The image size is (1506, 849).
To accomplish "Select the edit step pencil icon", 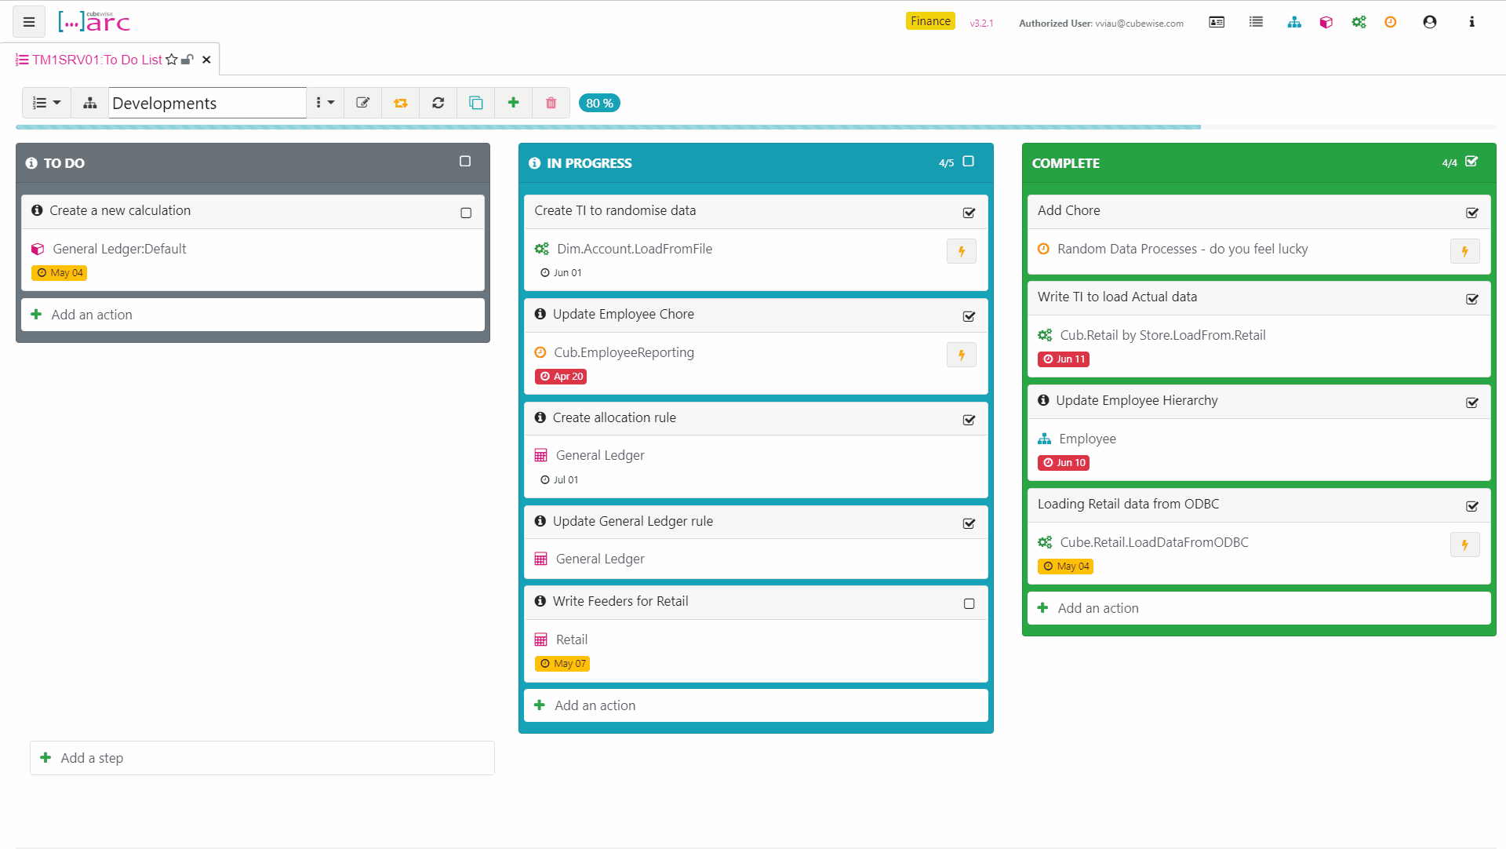I will coord(362,103).
